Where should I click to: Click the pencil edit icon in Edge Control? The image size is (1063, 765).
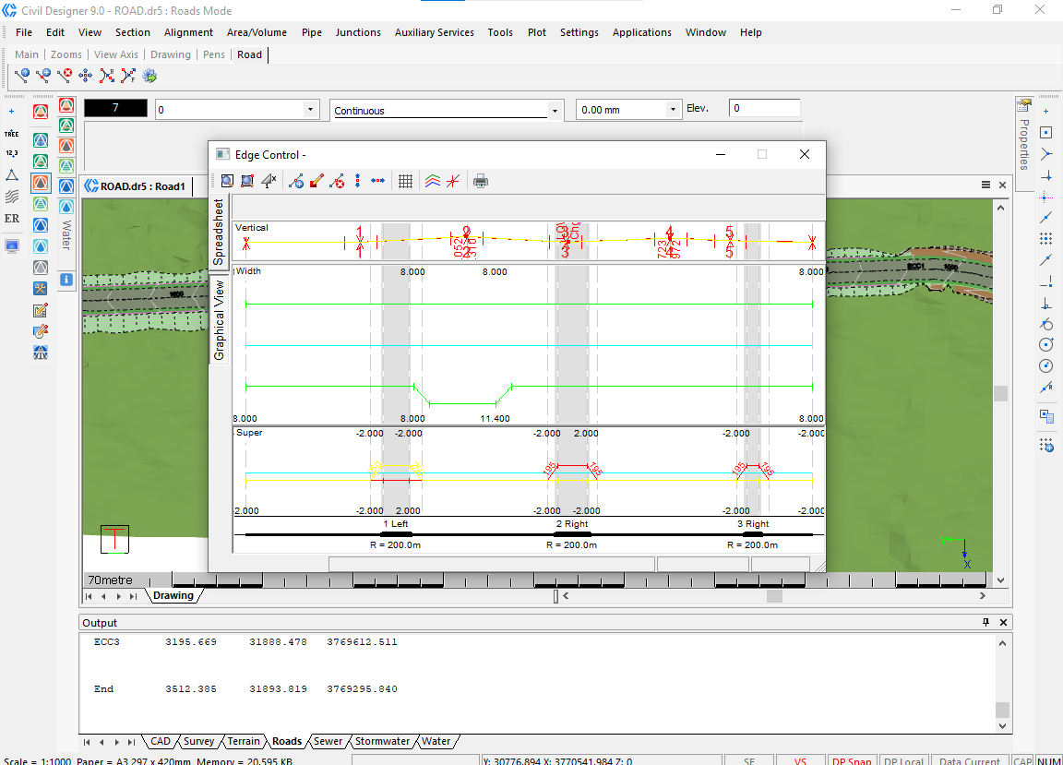tap(317, 181)
